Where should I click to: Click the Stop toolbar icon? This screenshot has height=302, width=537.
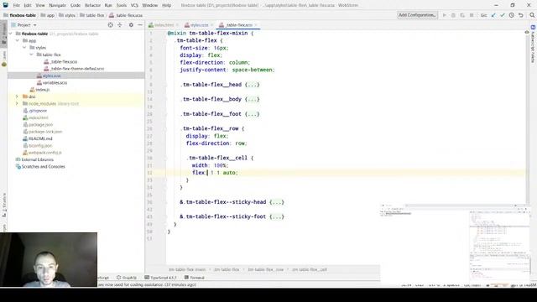coord(472,15)
